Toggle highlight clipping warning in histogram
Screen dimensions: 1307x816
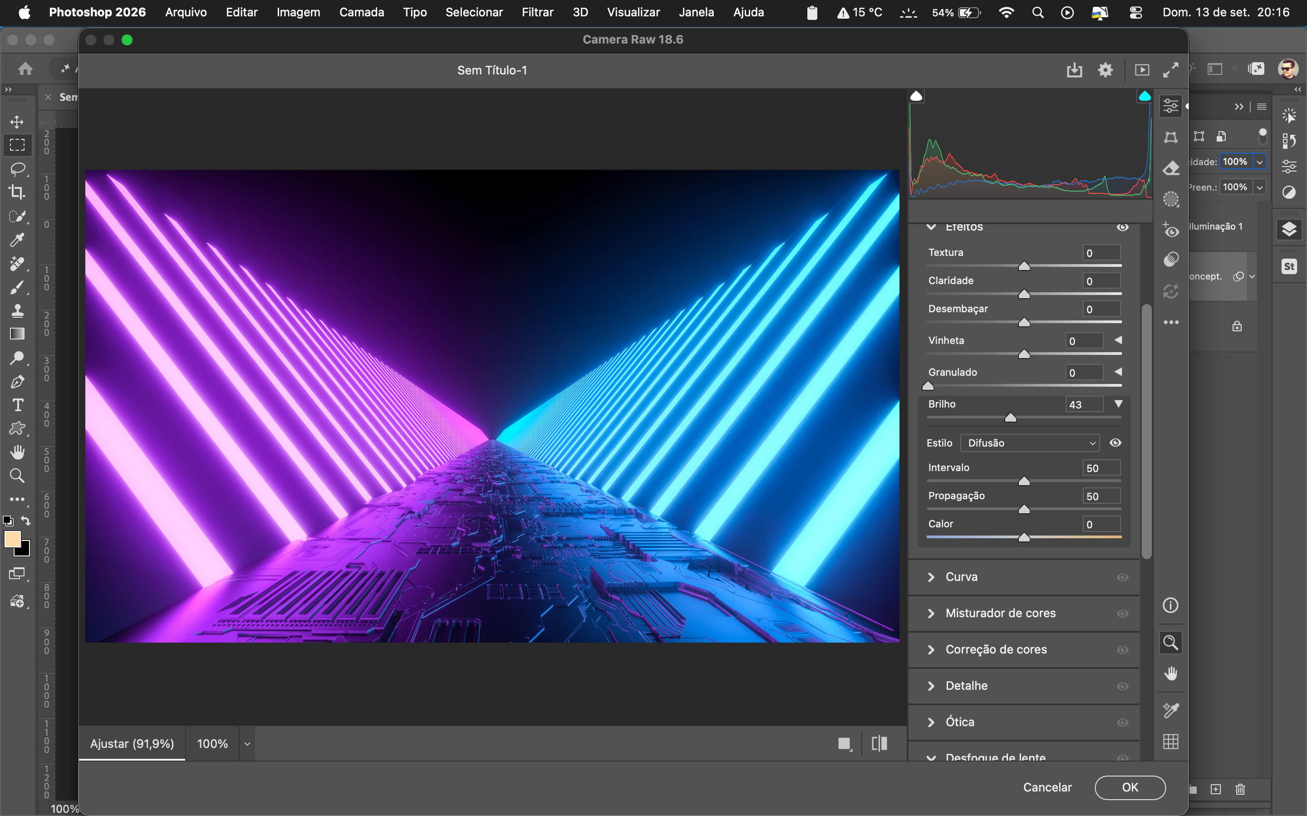pos(1144,96)
